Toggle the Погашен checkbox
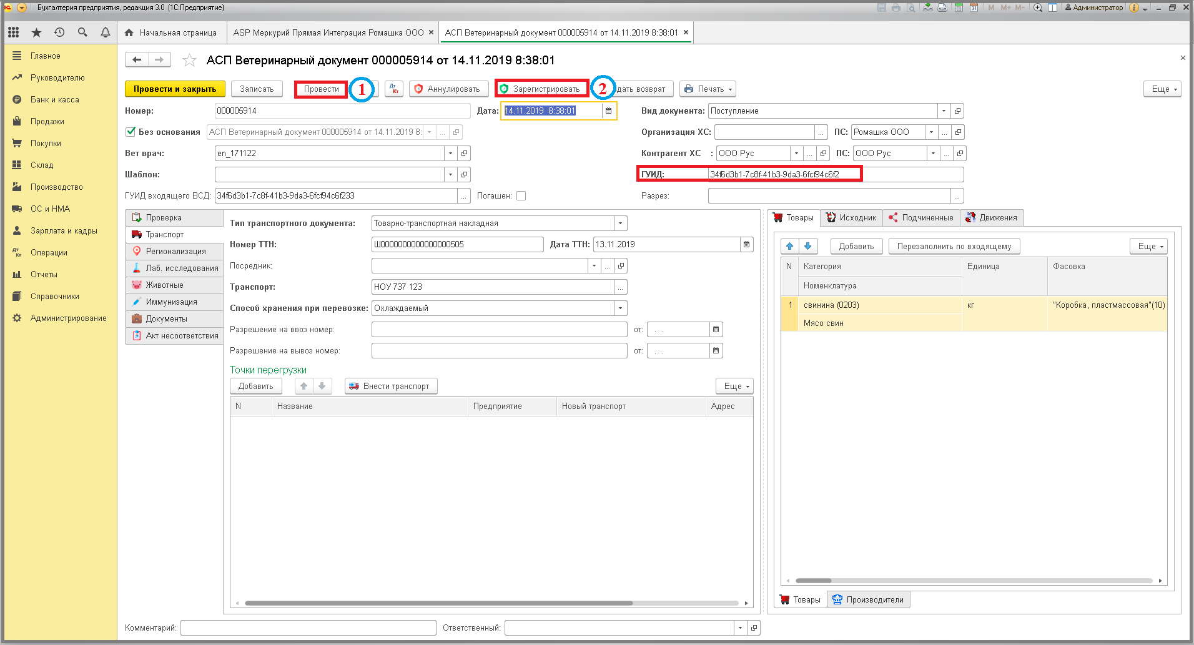This screenshot has width=1194, height=645. 521,195
